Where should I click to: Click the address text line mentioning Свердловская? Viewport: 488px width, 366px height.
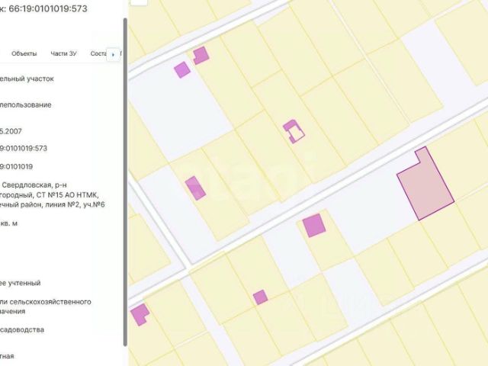coord(34,185)
